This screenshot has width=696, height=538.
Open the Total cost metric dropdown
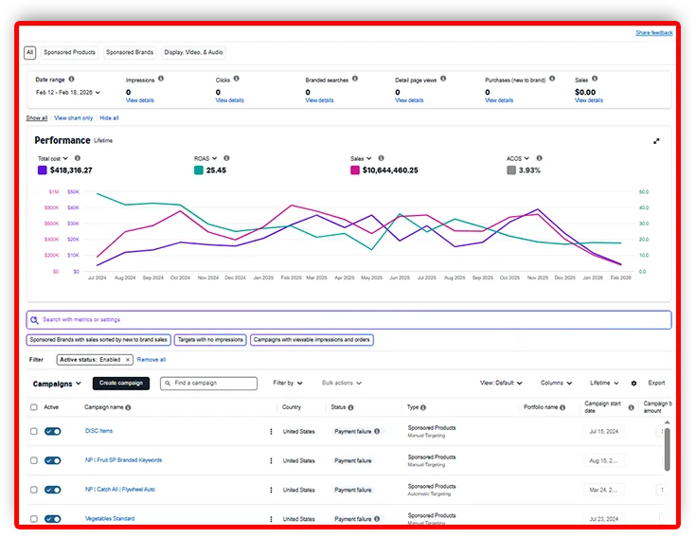click(x=53, y=158)
